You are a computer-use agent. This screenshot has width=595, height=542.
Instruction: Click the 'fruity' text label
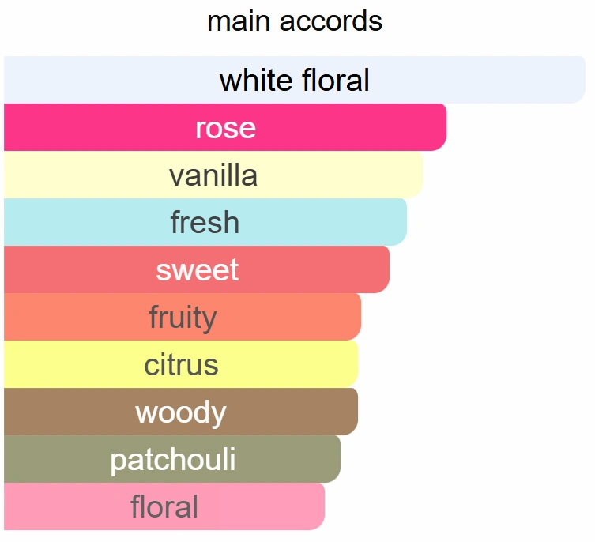tap(183, 318)
